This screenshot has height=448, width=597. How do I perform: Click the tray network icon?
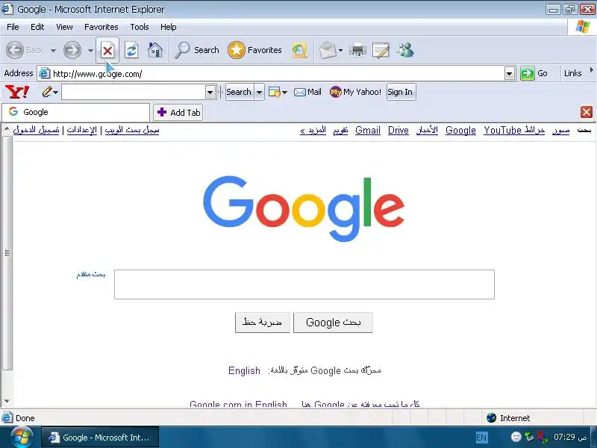coord(529,437)
